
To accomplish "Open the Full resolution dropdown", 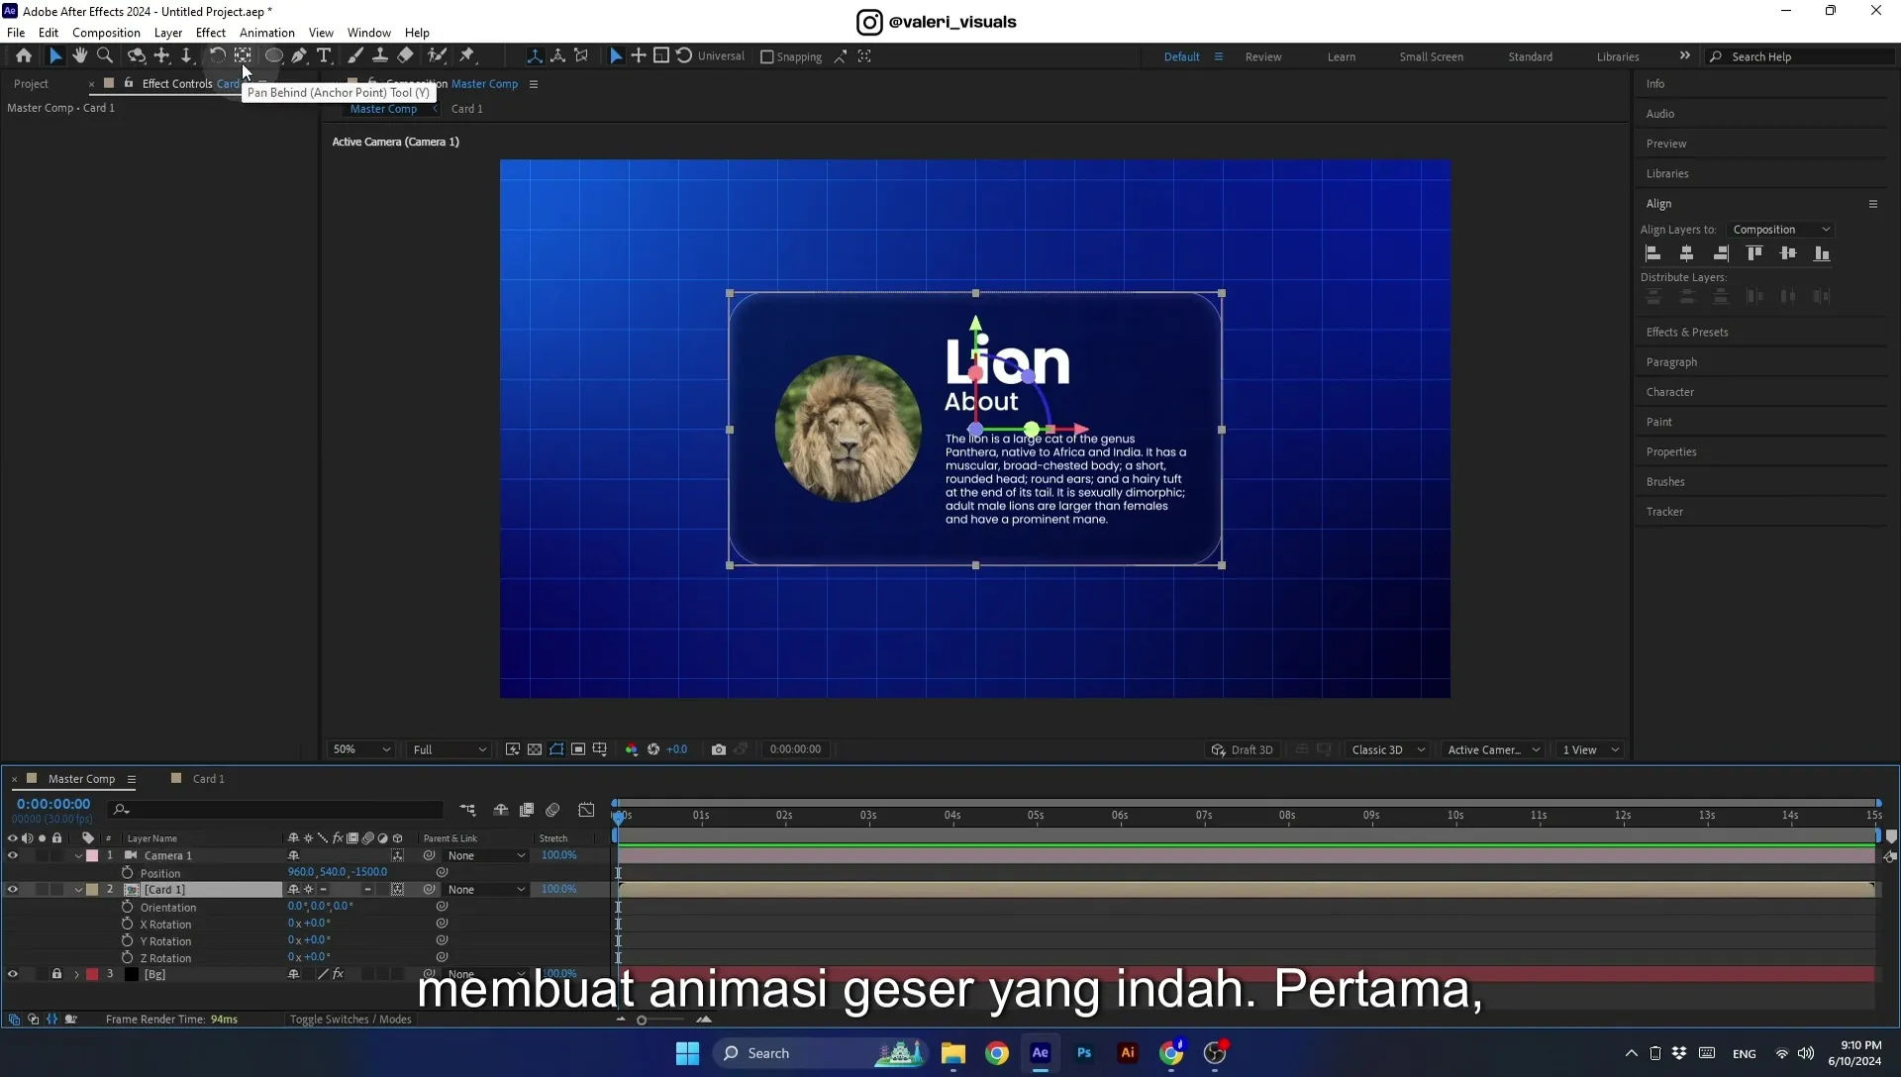I will coord(450,749).
